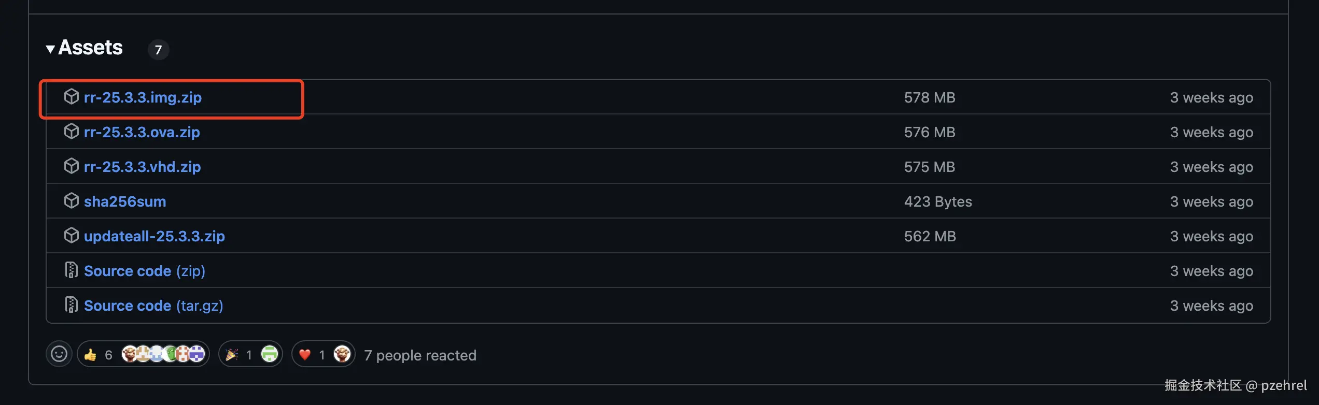Viewport: 1319px width, 405px height.
Task: Click the Assets count badge showing 7
Action: click(x=158, y=50)
